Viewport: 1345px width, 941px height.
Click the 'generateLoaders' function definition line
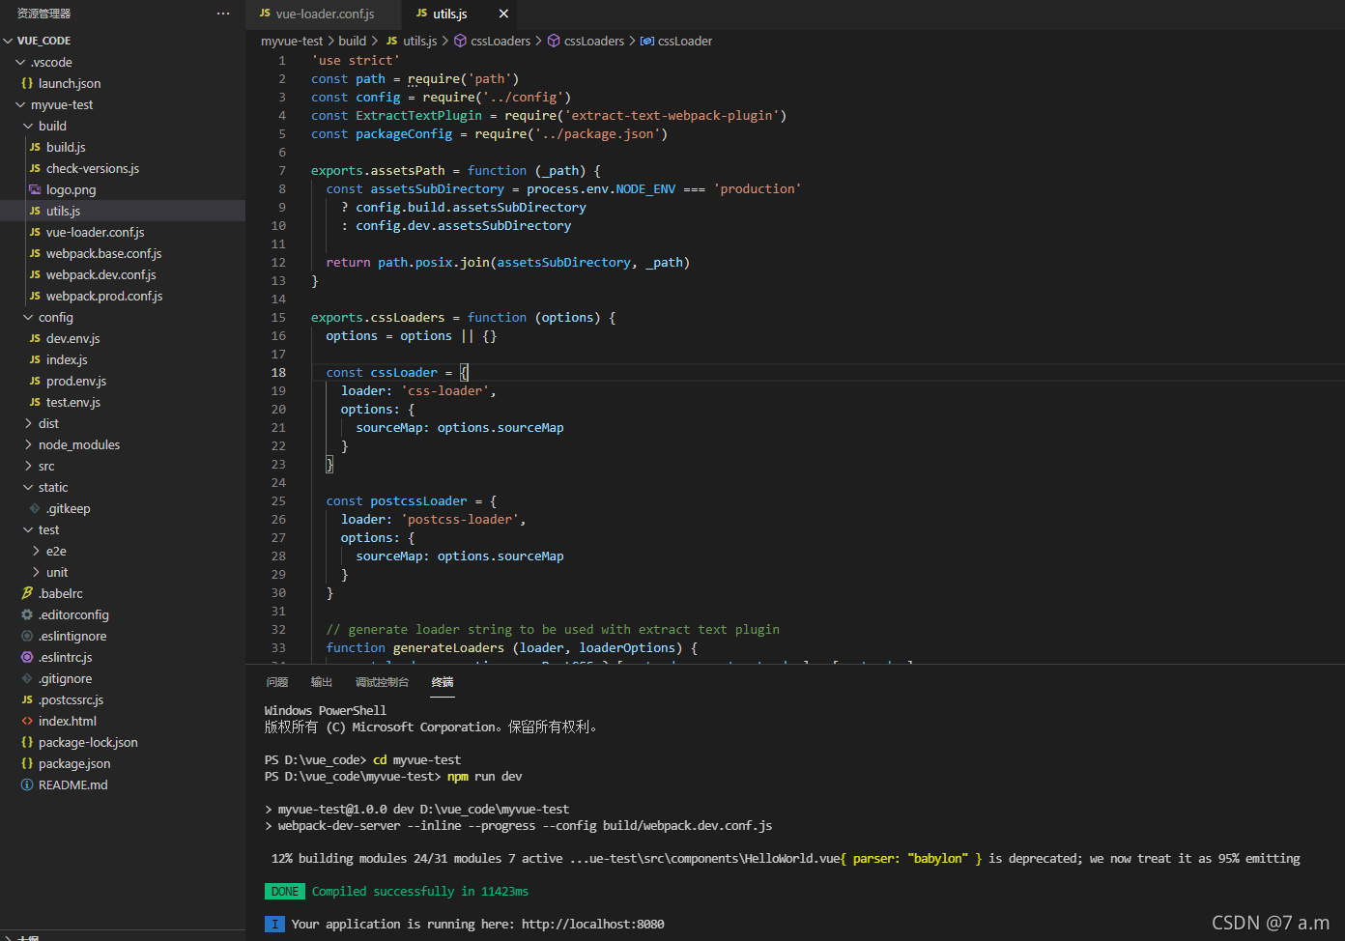point(511,648)
